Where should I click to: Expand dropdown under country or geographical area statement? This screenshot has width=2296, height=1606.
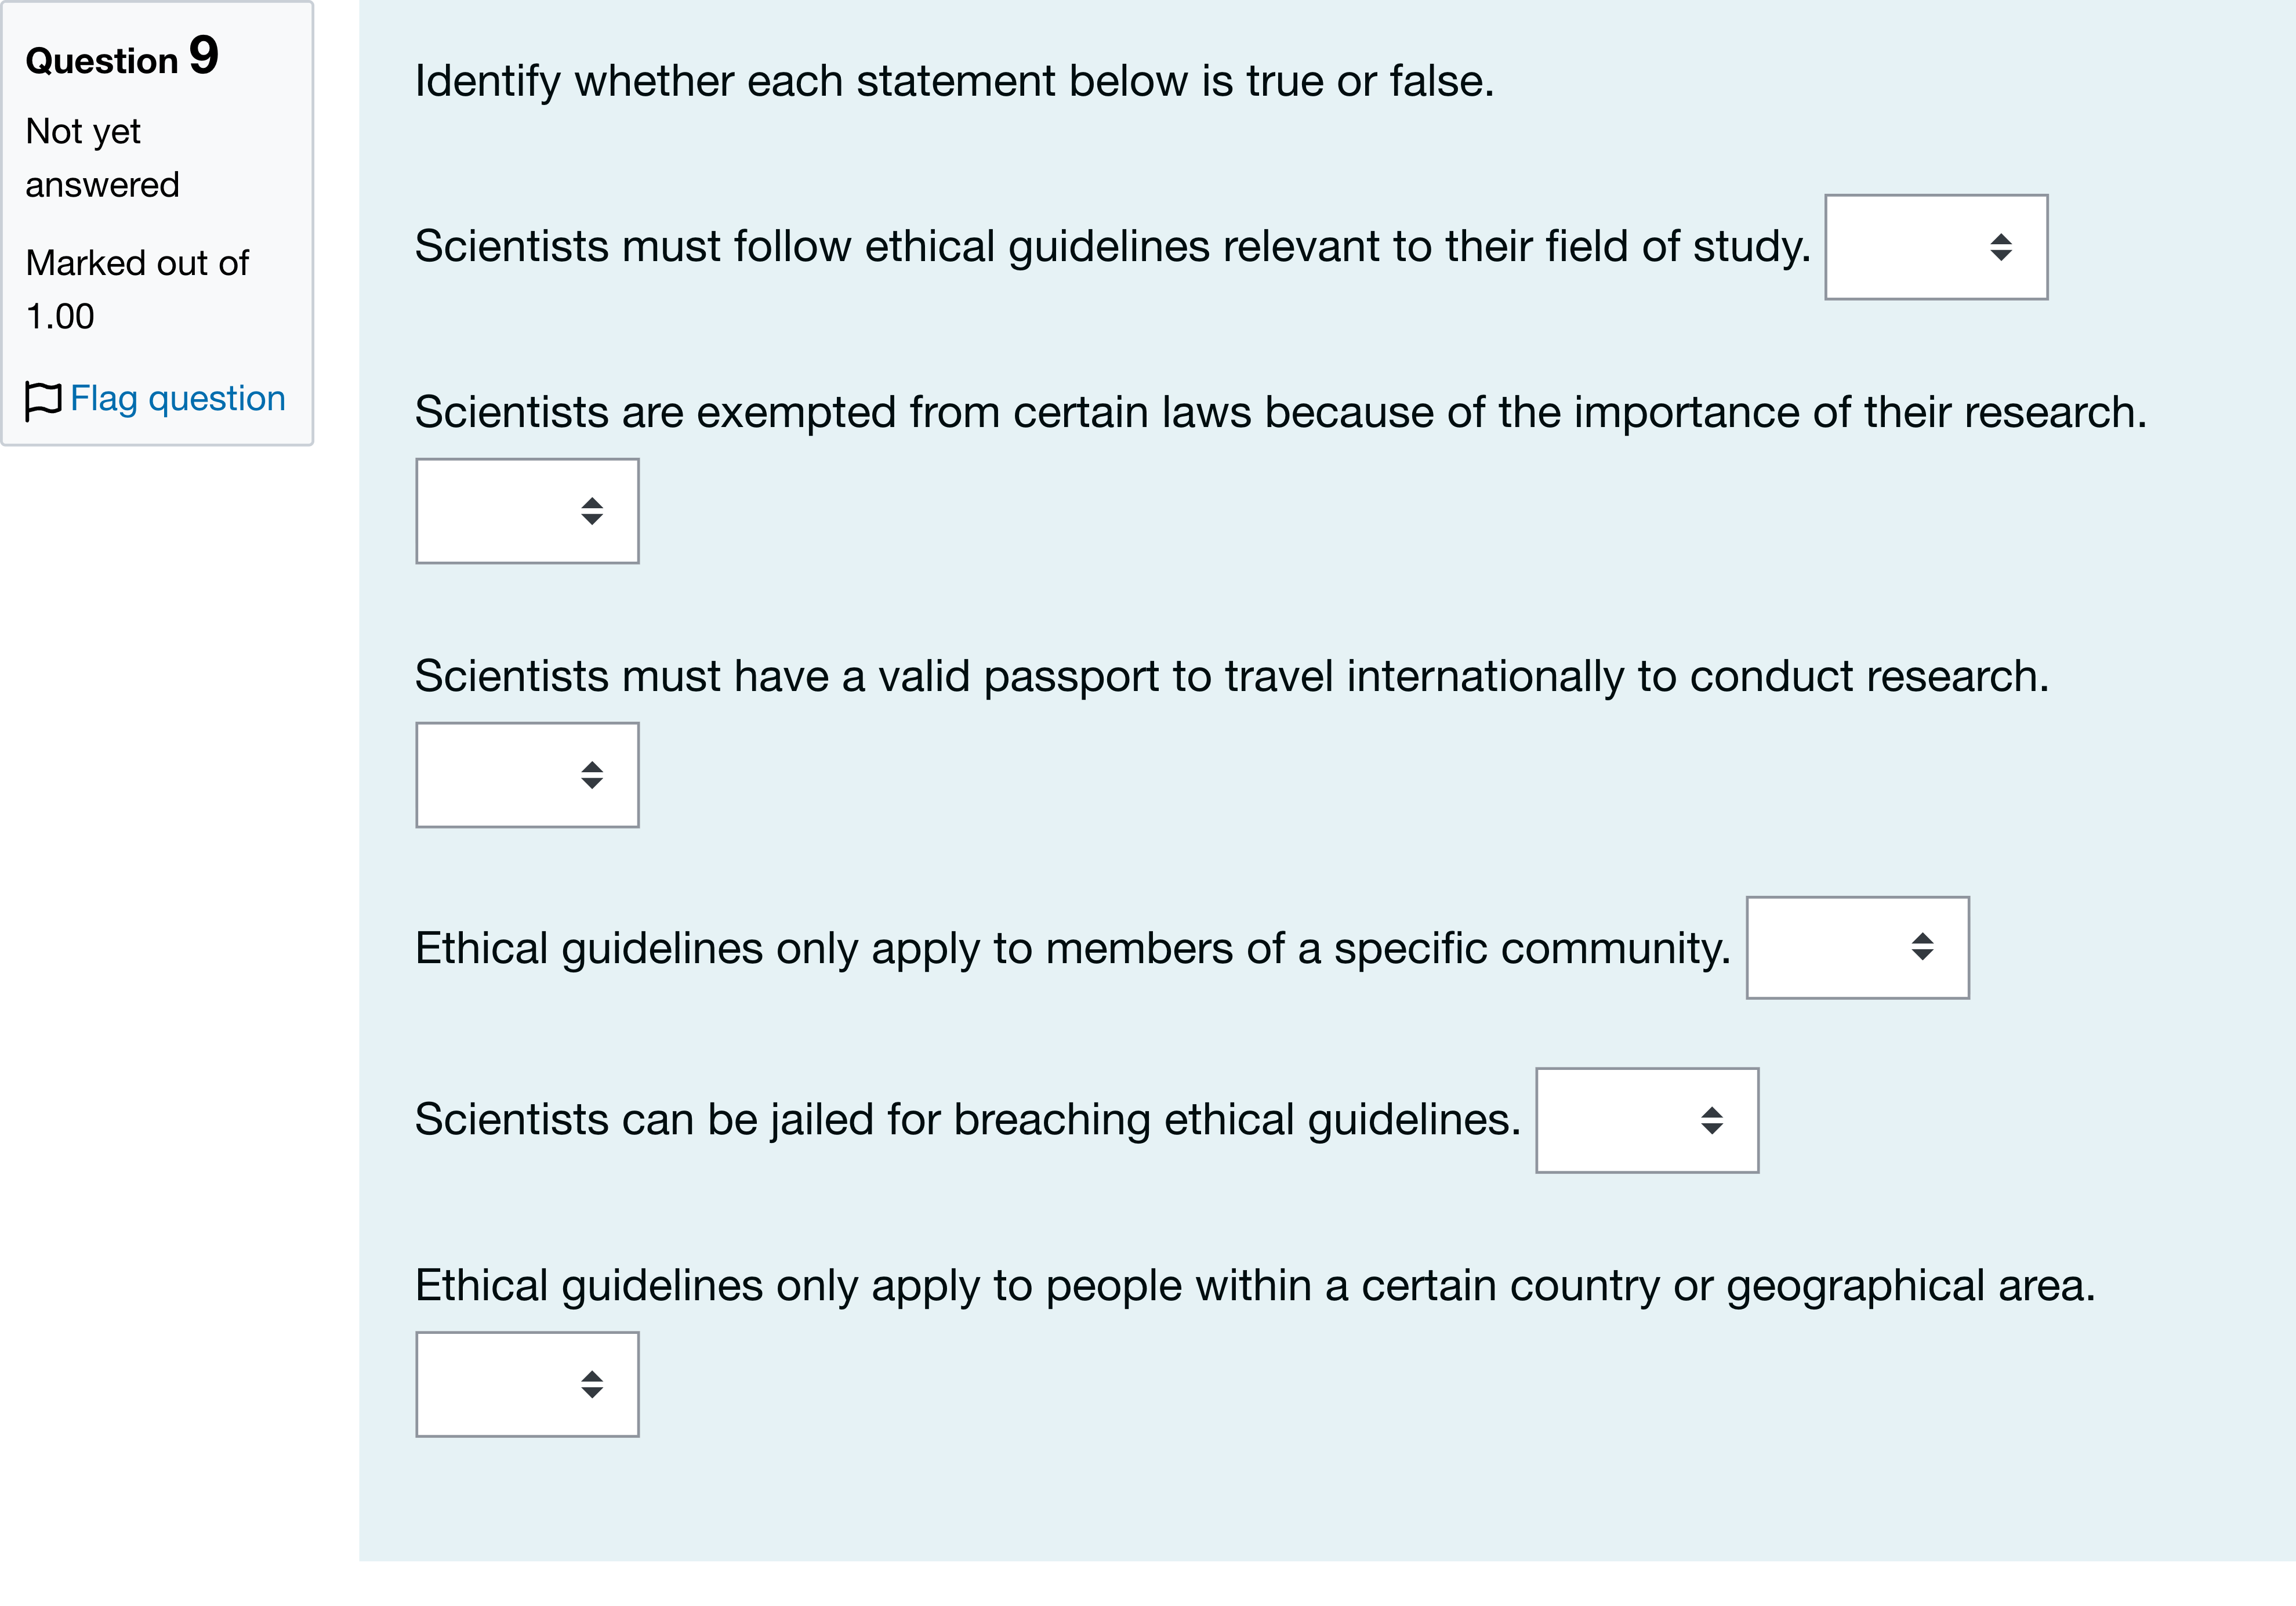(527, 1385)
